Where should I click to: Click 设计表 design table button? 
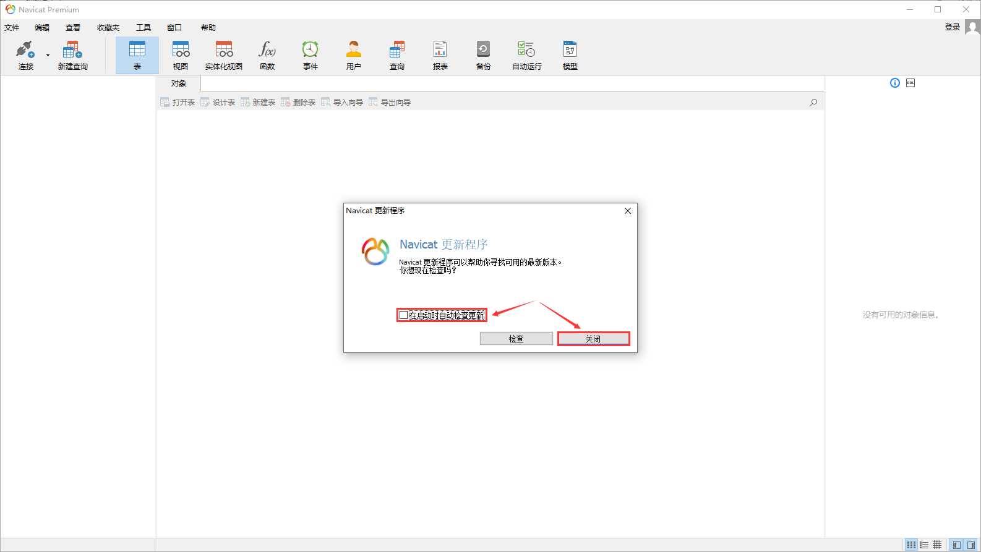pos(218,102)
